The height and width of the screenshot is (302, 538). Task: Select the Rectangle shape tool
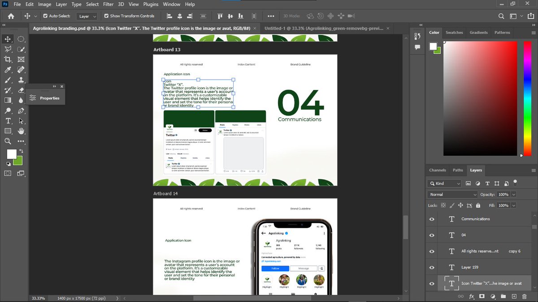pos(8,131)
